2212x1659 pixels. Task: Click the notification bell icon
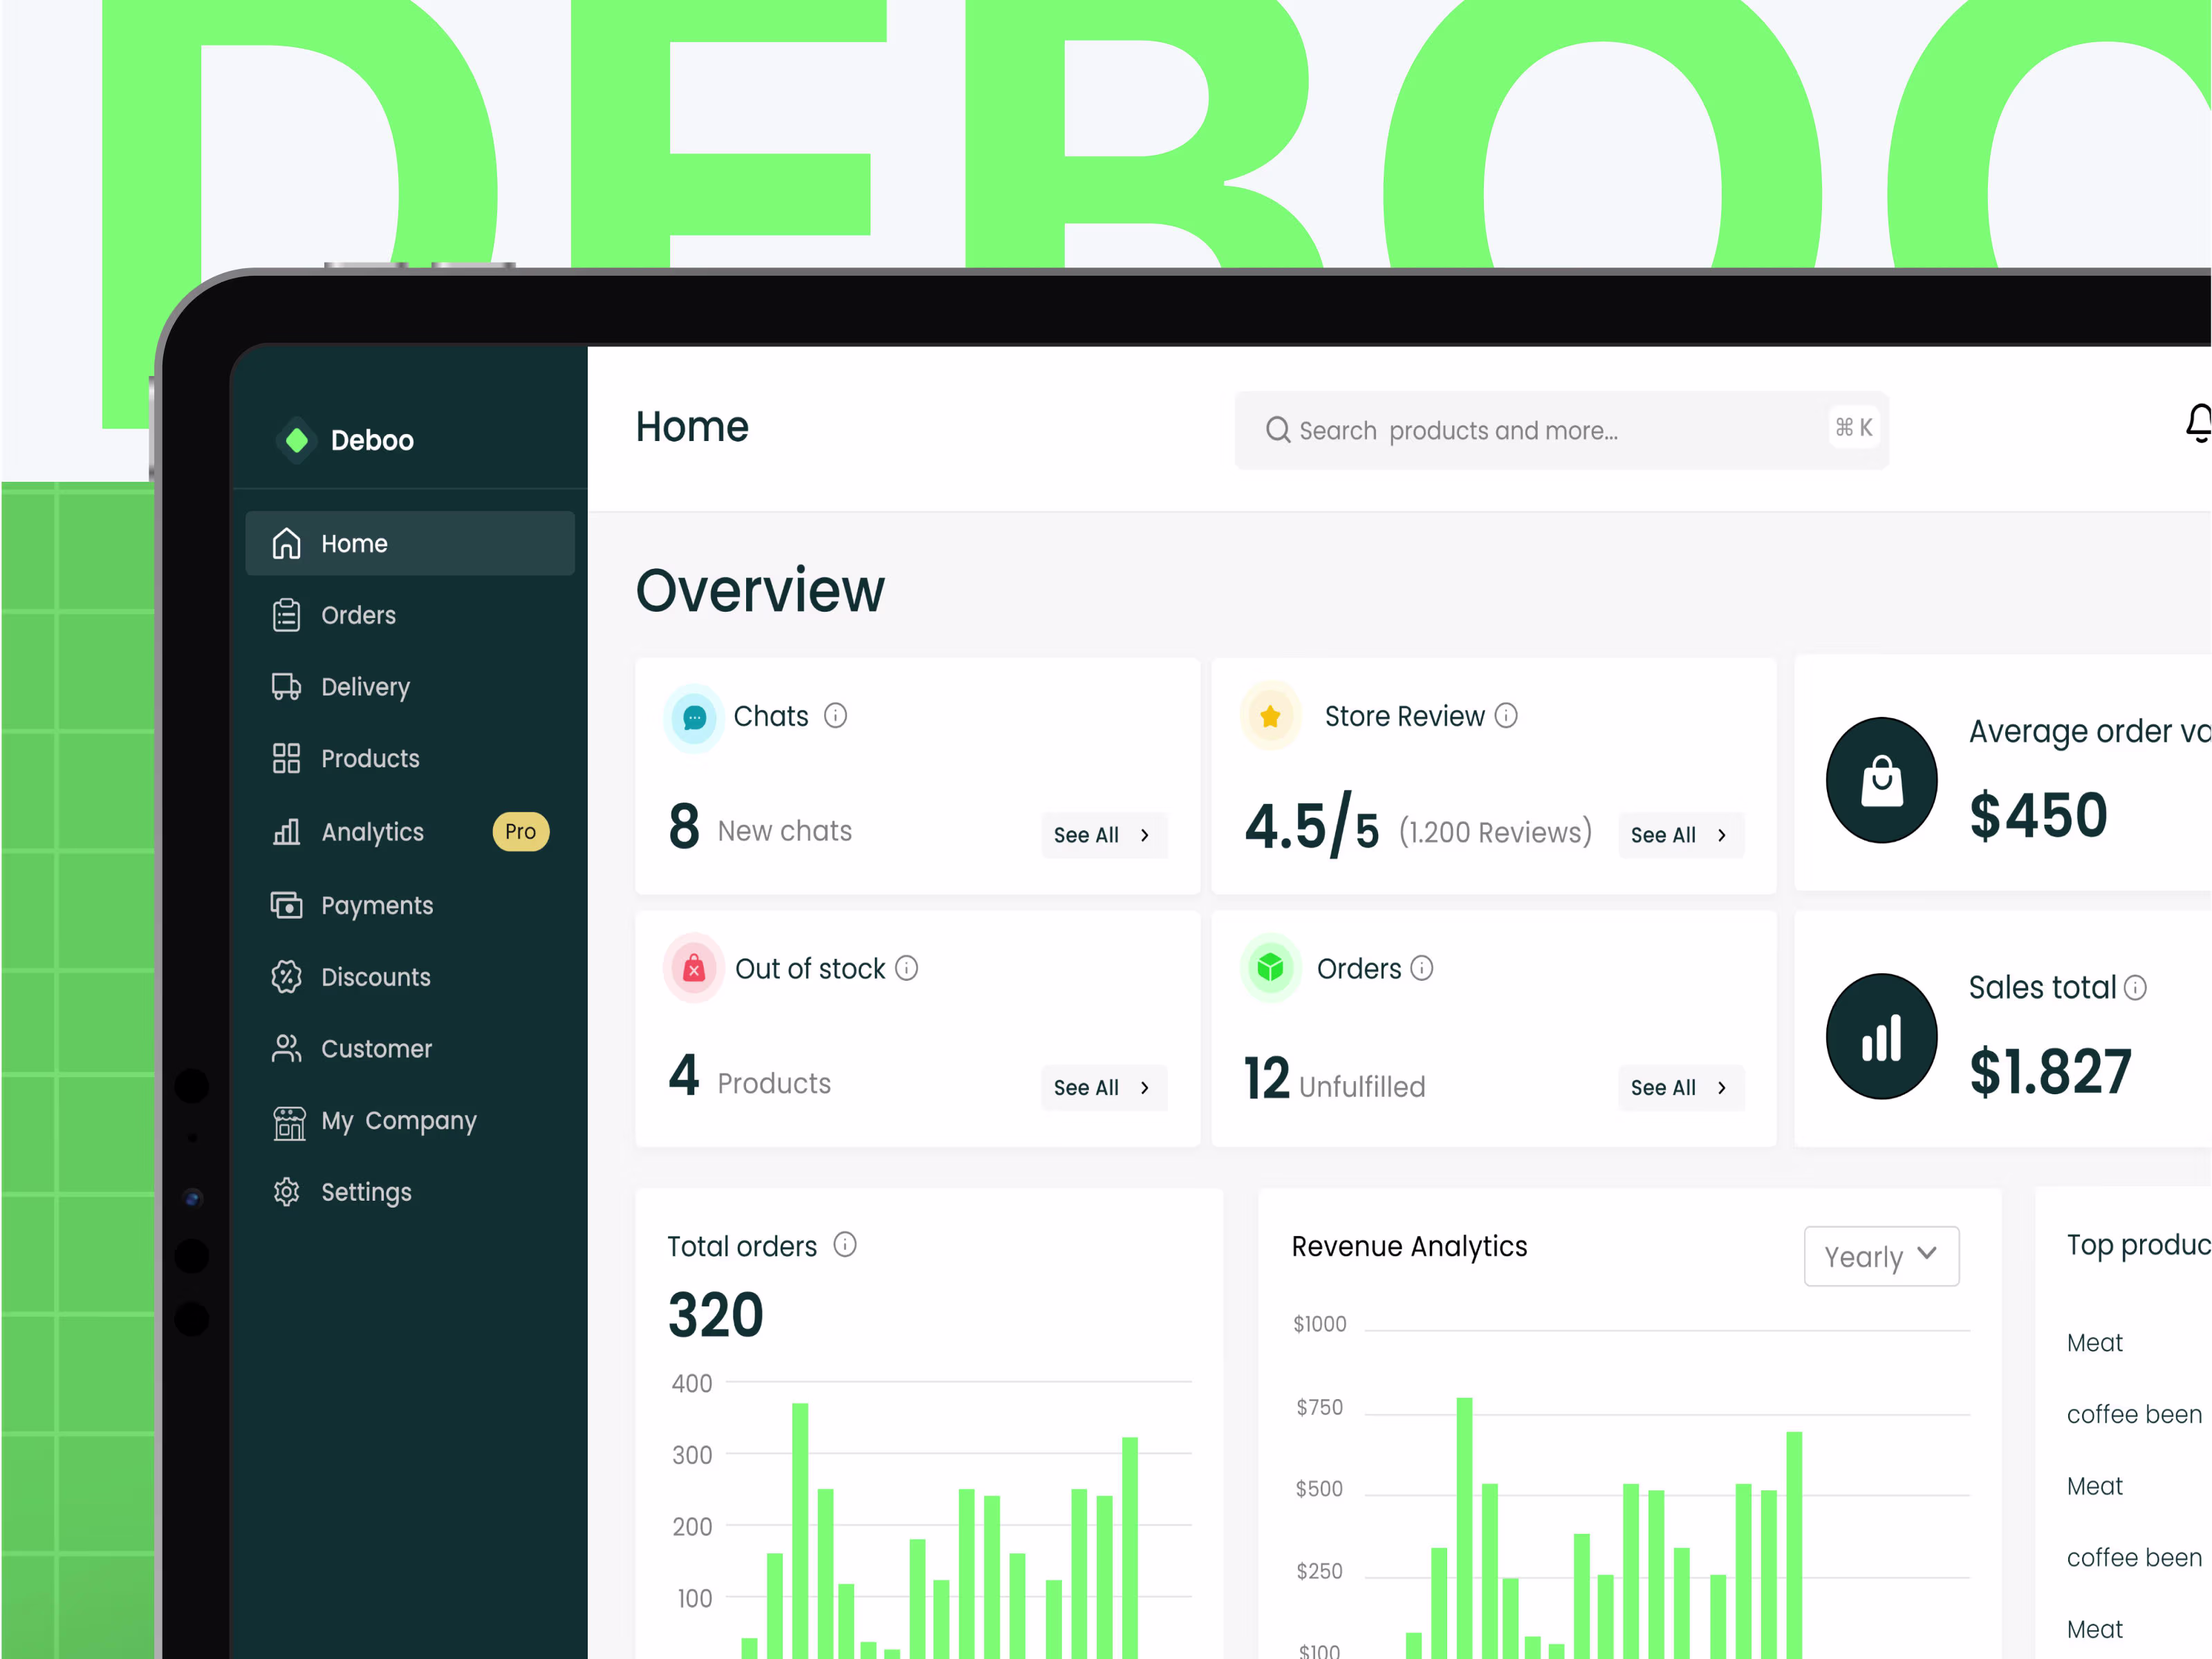[2198, 424]
